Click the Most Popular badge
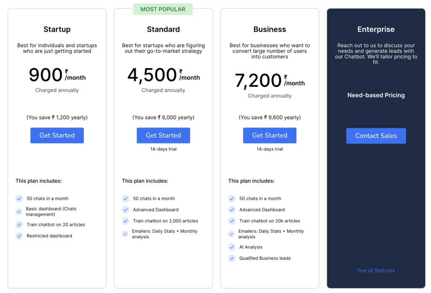Viewport: 431px width, 293px height. [x=163, y=9]
